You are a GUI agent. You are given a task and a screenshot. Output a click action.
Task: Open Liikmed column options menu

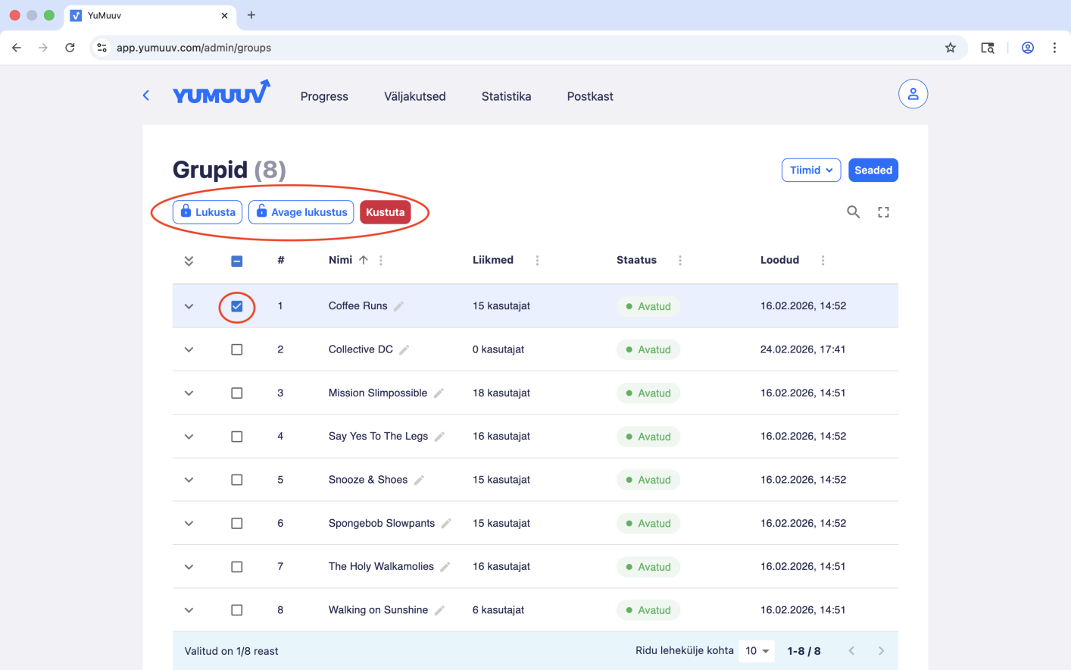point(537,261)
